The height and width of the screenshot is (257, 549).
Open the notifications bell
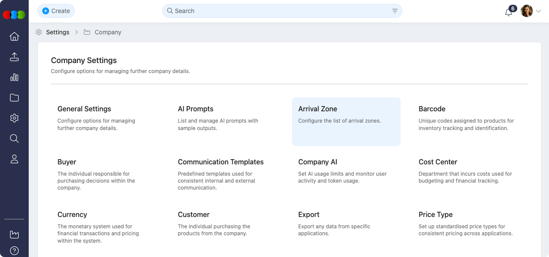pyautogui.click(x=508, y=12)
